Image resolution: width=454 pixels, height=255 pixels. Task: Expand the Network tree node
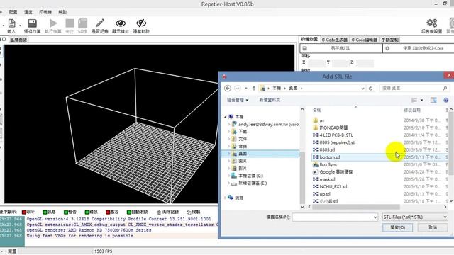[x=226, y=198]
